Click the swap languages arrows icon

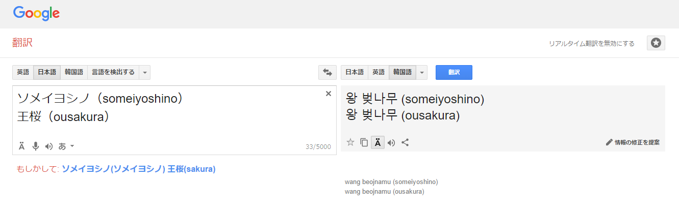pyautogui.click(x=327, y=72)
